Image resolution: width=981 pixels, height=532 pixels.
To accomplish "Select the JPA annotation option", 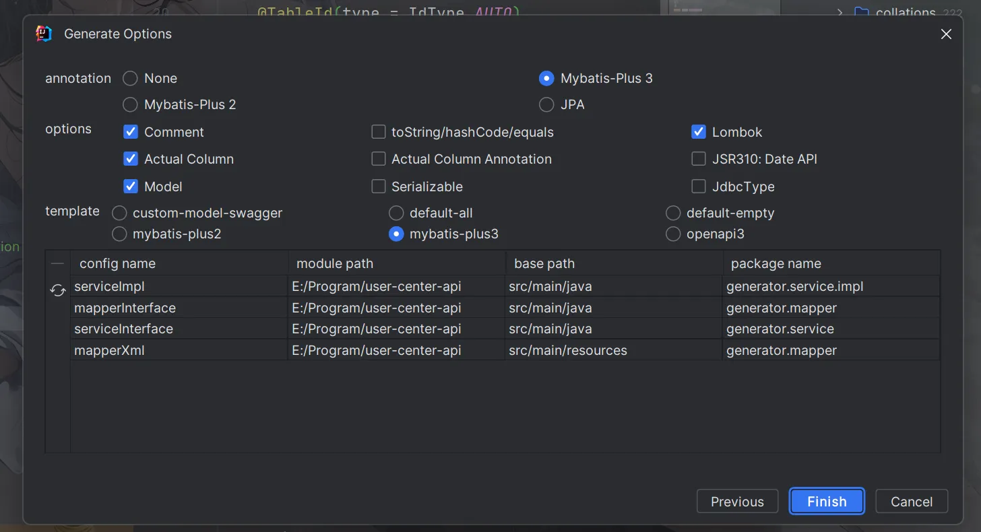I will click(546, 104).
